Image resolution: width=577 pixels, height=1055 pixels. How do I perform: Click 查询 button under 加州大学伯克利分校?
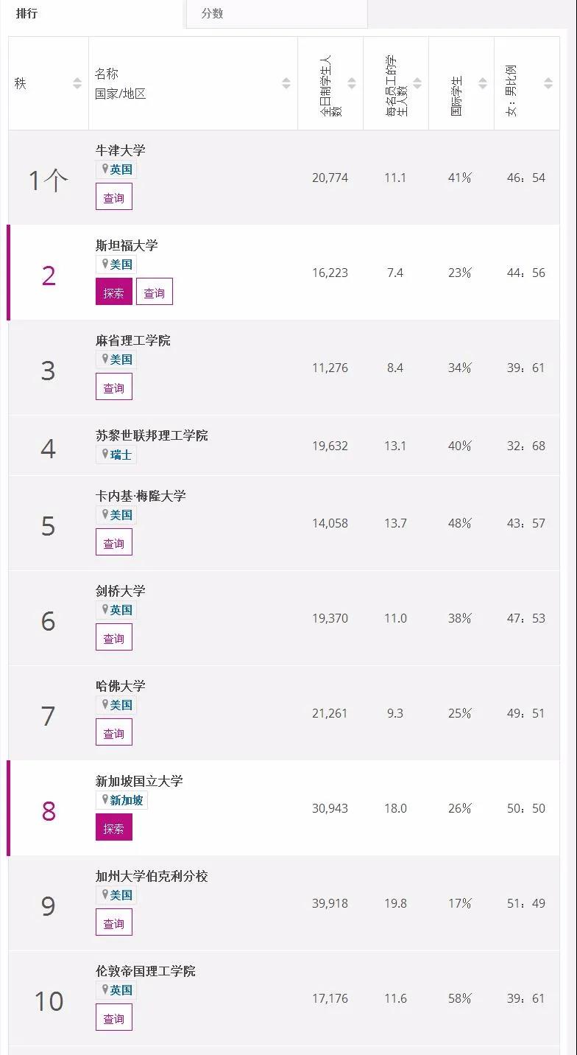click(114, 922)
